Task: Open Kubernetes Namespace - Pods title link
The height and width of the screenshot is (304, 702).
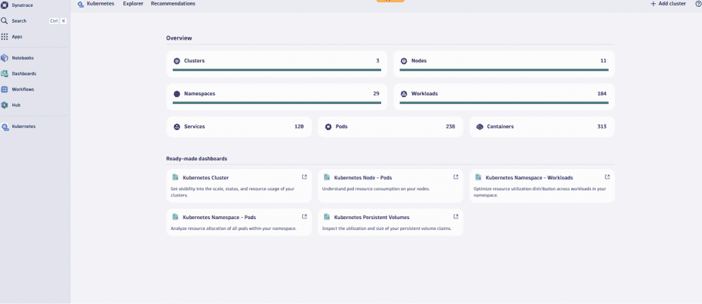Action: point(219,217)
